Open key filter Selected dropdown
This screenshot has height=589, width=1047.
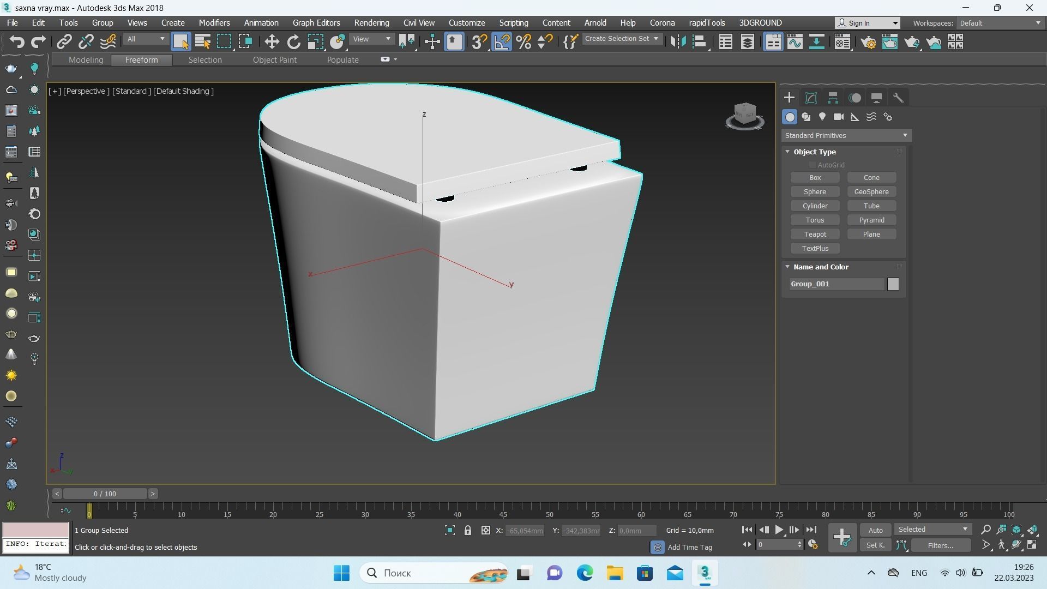point(932,530)
